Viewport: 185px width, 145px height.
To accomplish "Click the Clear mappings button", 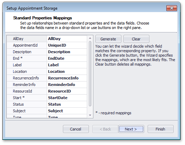I will coord(136,39).
